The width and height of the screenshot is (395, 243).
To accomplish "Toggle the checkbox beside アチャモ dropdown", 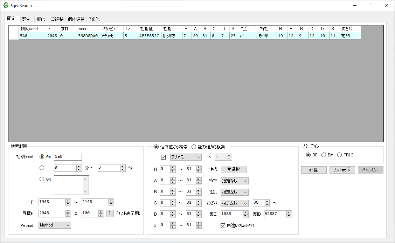I will click(x=163, y=157).
